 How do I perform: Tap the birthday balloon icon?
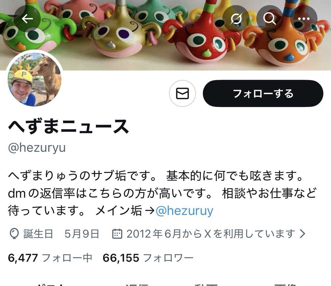pos(14,234)
